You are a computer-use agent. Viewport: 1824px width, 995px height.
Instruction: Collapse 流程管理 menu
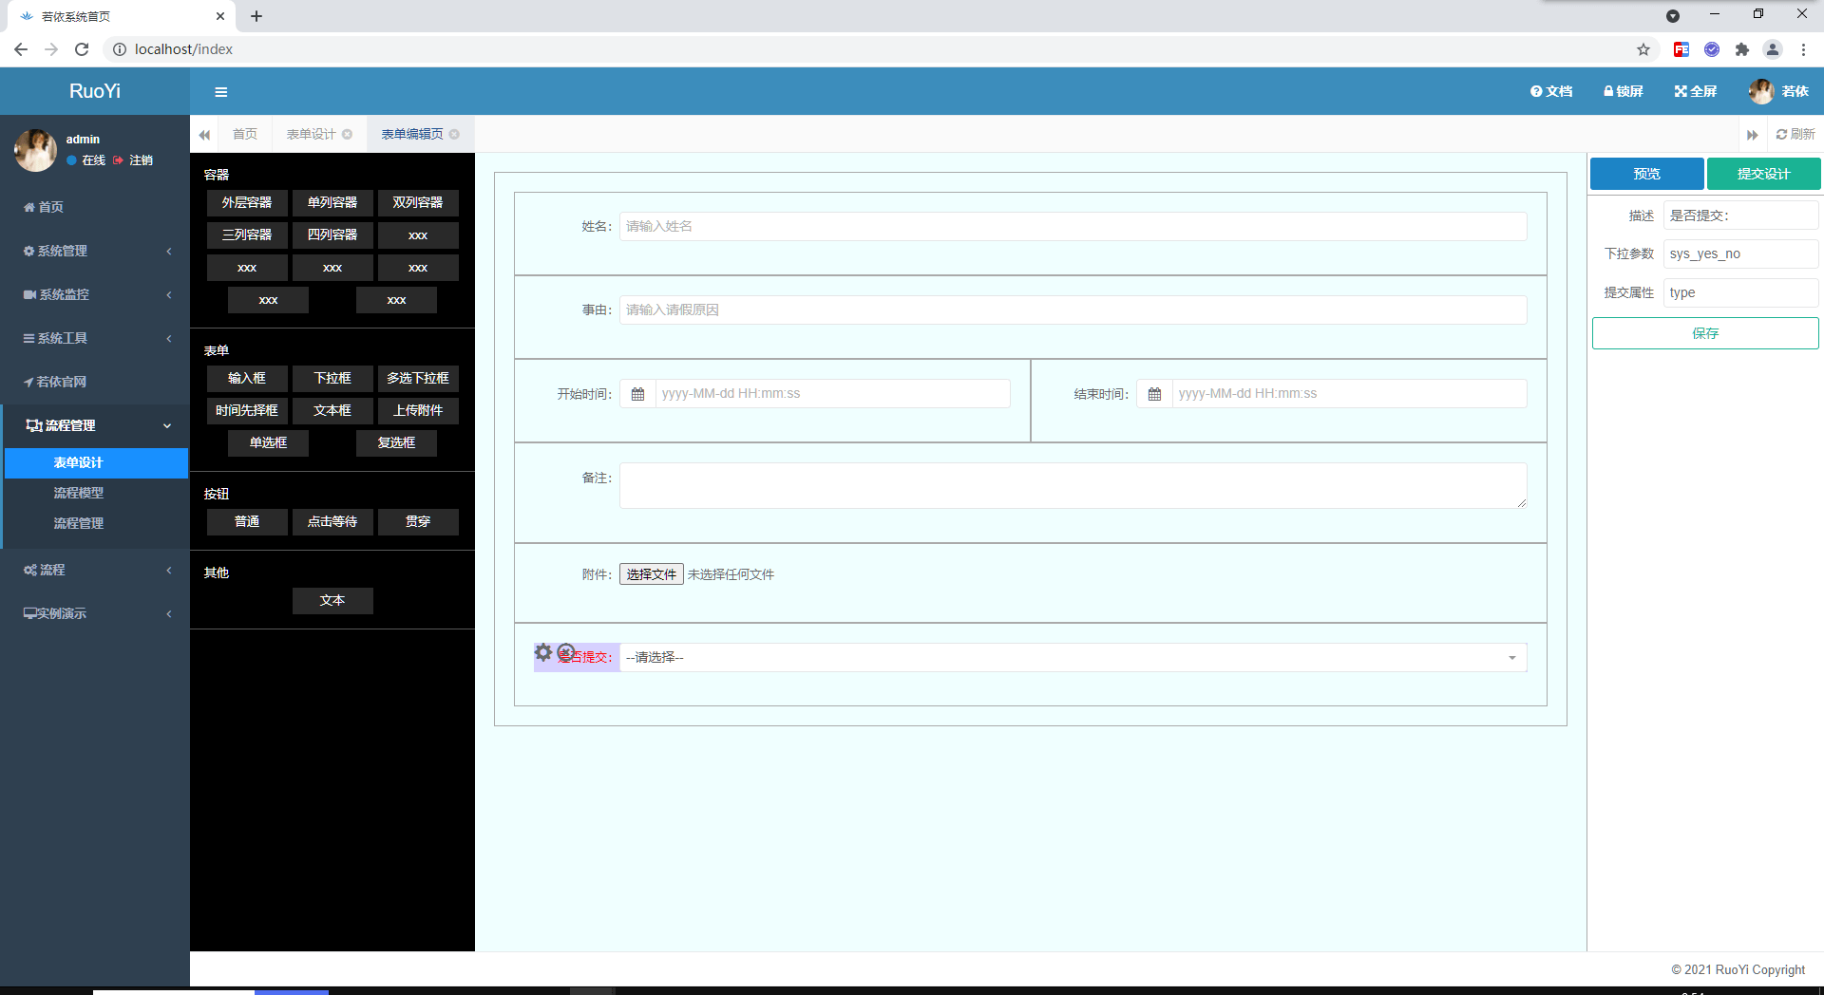pos(95,425)
